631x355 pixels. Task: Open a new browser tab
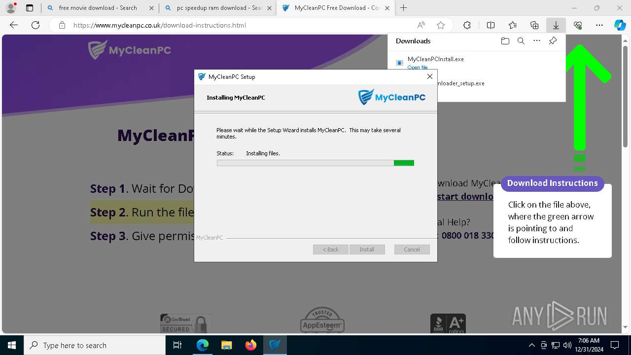click(404, 8)
